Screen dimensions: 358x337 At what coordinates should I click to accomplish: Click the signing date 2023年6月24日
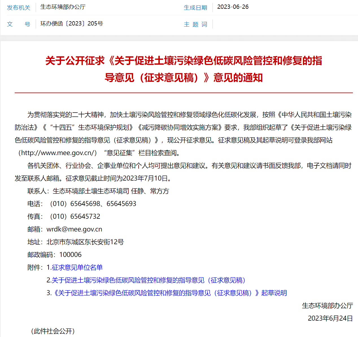330,318
